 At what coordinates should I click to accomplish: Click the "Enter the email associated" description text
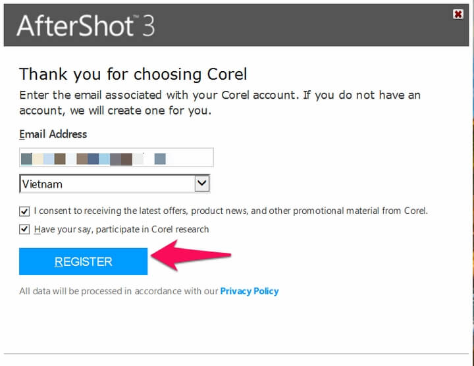[220, 103]
